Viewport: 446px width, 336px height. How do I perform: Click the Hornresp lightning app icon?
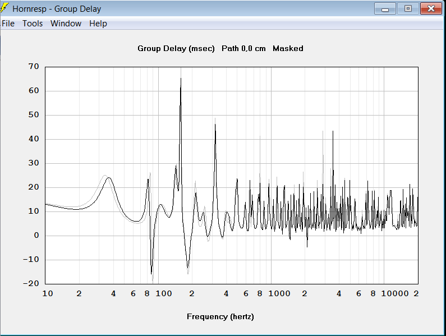[4, 8]
